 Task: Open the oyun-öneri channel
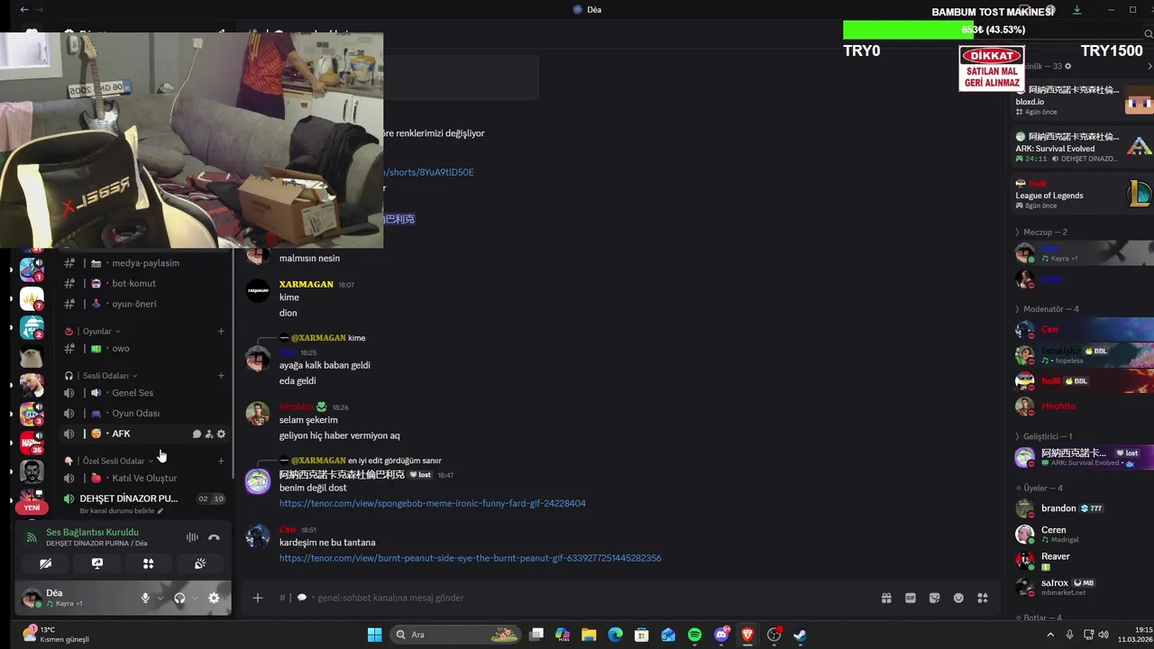(x=144, y=304)
